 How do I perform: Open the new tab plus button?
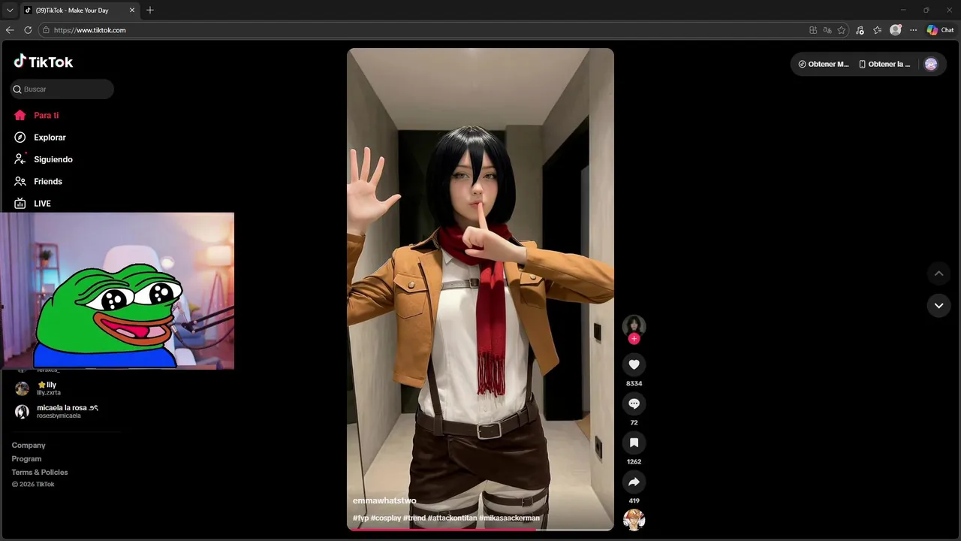point(150,10)
